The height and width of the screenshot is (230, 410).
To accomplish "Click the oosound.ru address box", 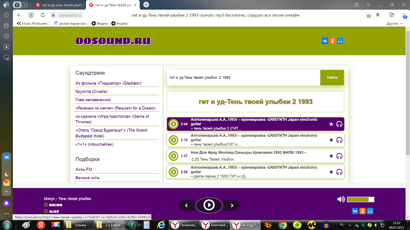I will click(70, 15).
